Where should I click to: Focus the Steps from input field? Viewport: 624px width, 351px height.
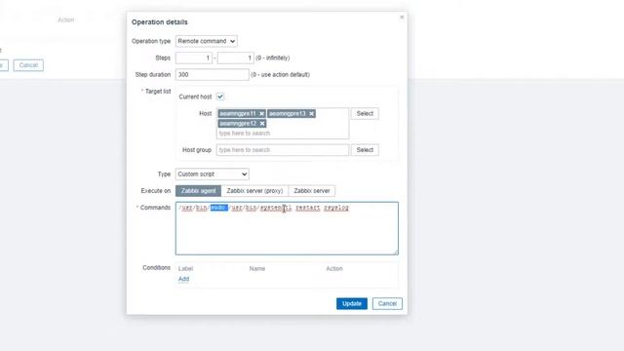tap(193, 58)
